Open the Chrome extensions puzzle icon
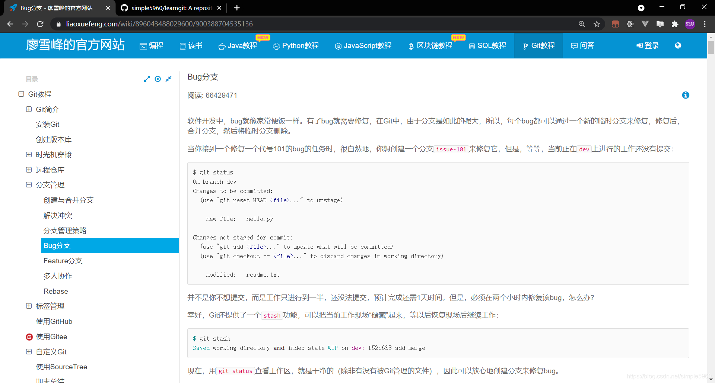The height and width of the screenshot is (383, 715). (x=675, y=24)
